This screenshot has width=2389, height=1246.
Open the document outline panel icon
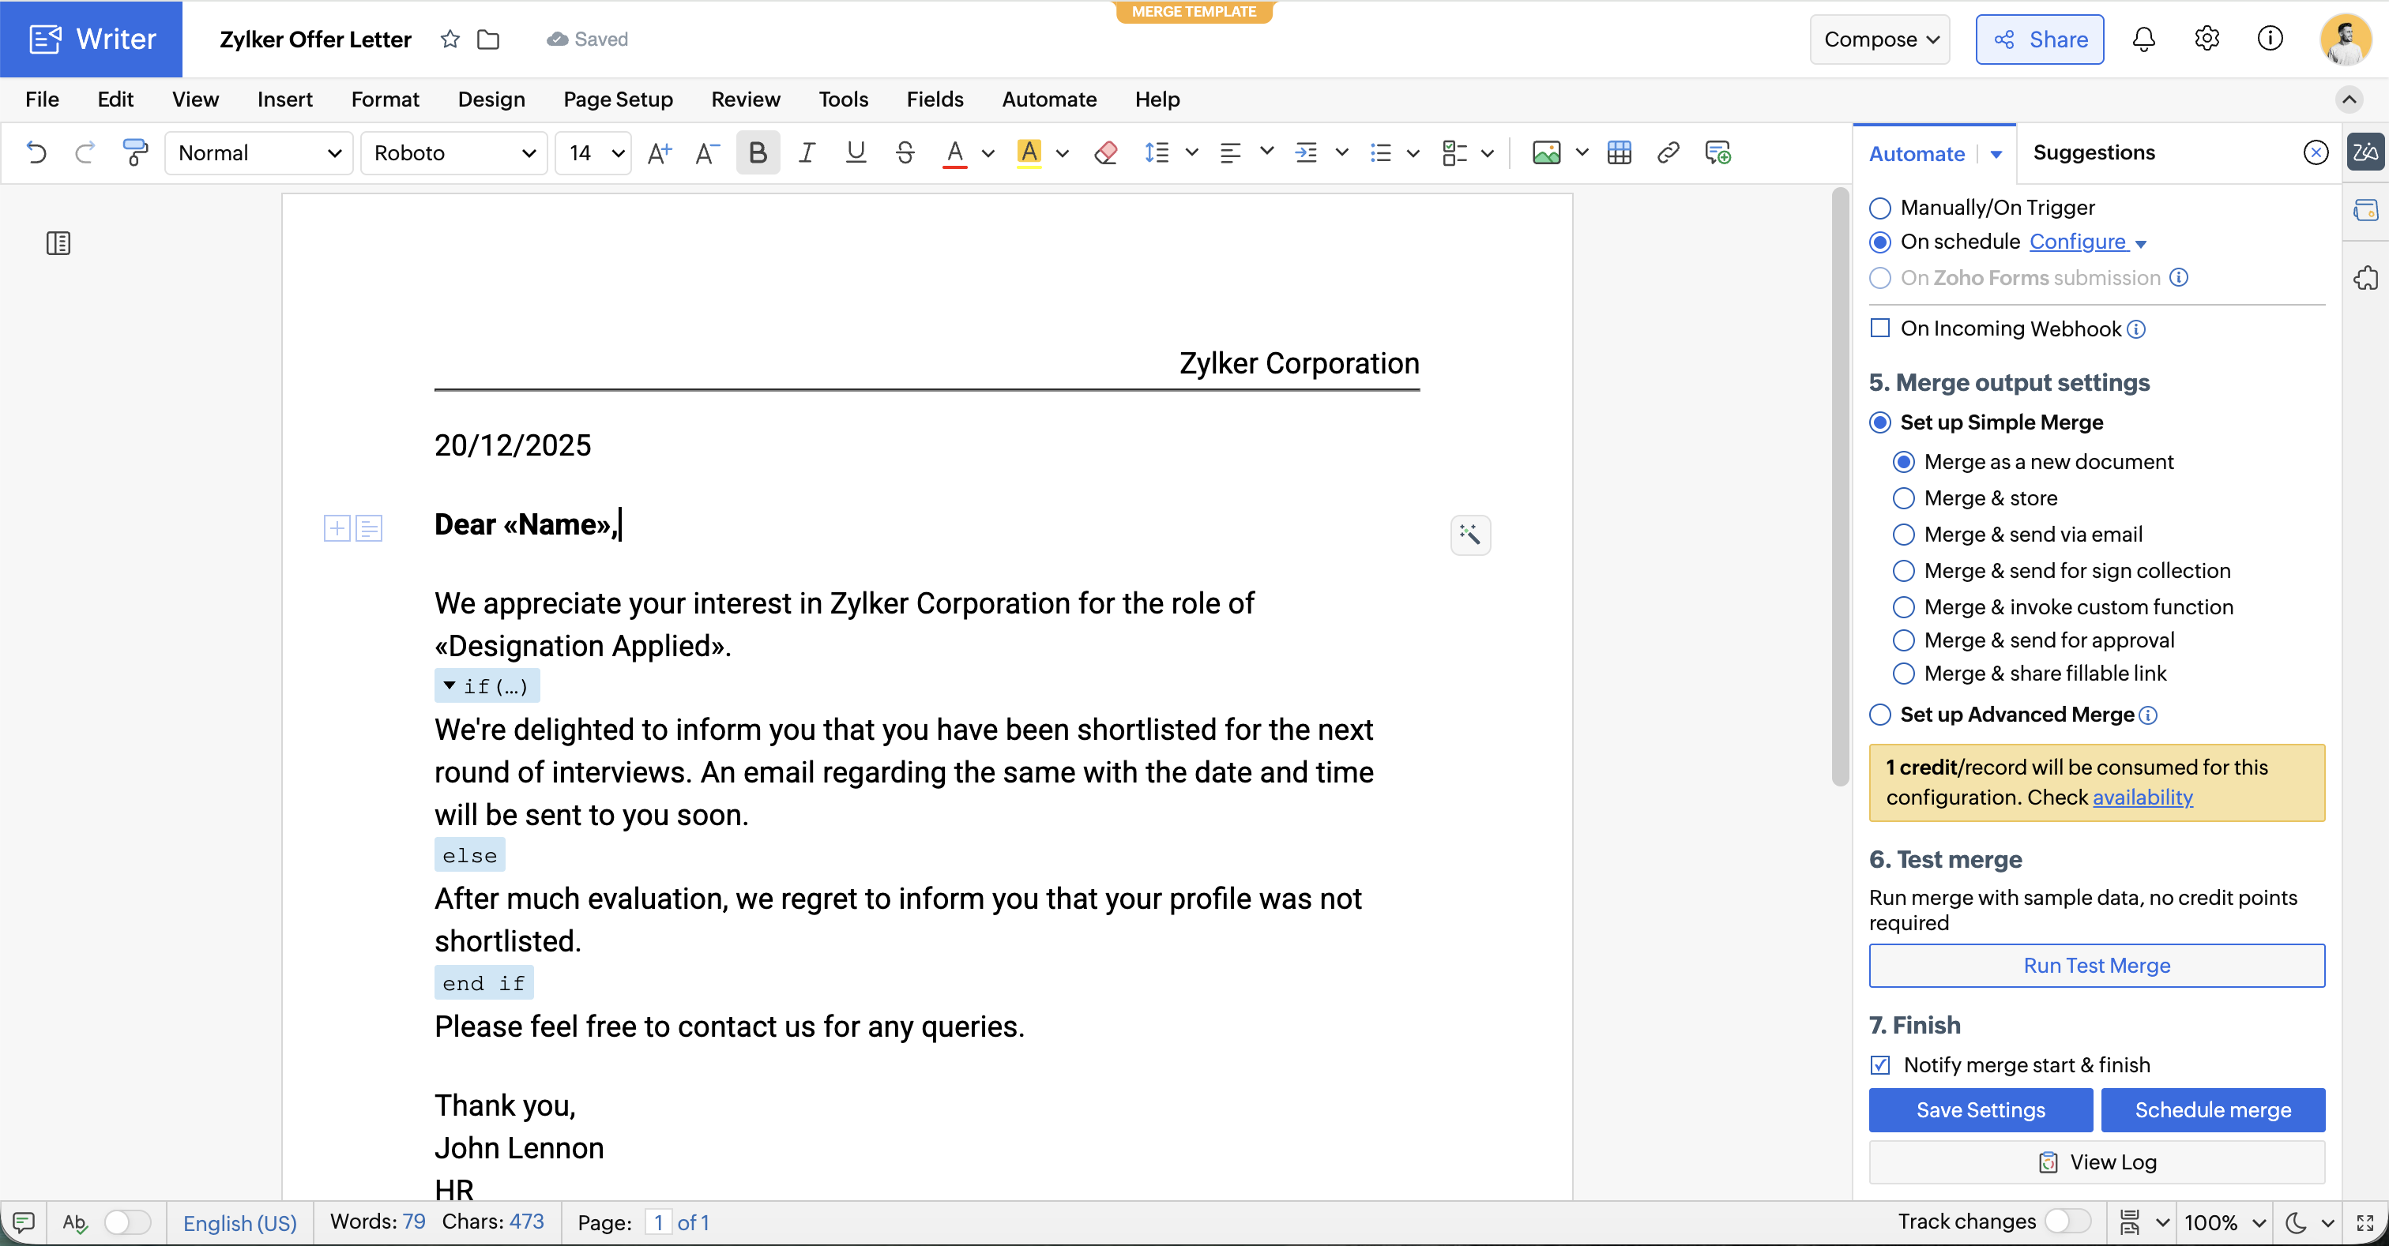pos(58,243)
